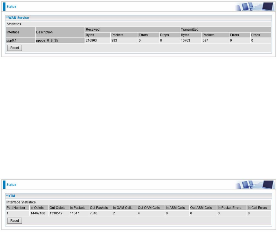Click the In OAM Cells header
The image size is (277, 232).
click(x=124, y=208)
